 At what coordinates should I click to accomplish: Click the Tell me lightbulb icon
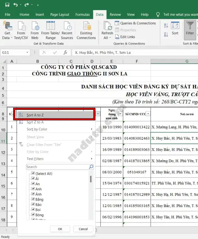pos(158,15)
